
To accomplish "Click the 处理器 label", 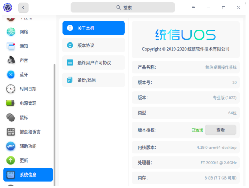I will coord(145,163).
